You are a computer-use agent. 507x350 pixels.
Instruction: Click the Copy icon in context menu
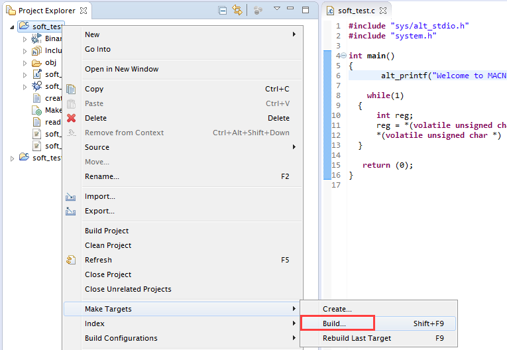pyautogui.click(x=71, y=89)
